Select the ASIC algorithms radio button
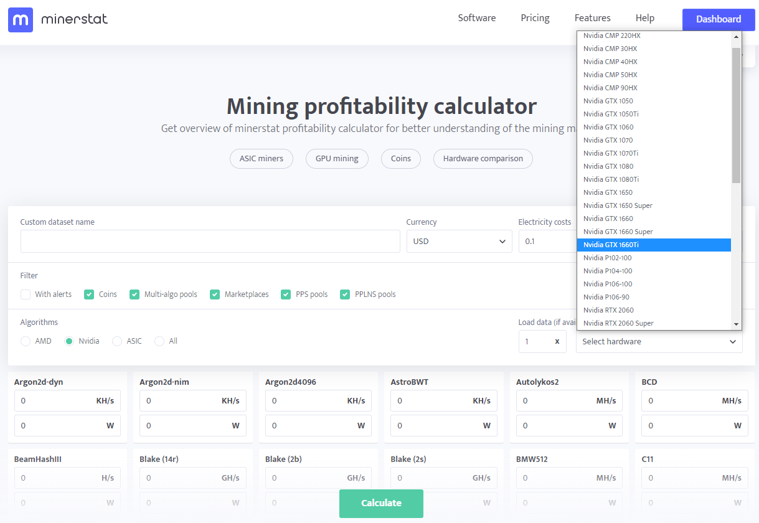 tap(117, 341)
